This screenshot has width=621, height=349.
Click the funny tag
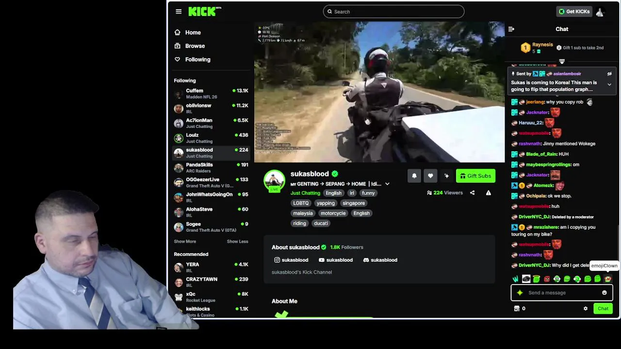pyautogui.click(x=368, y=193)
